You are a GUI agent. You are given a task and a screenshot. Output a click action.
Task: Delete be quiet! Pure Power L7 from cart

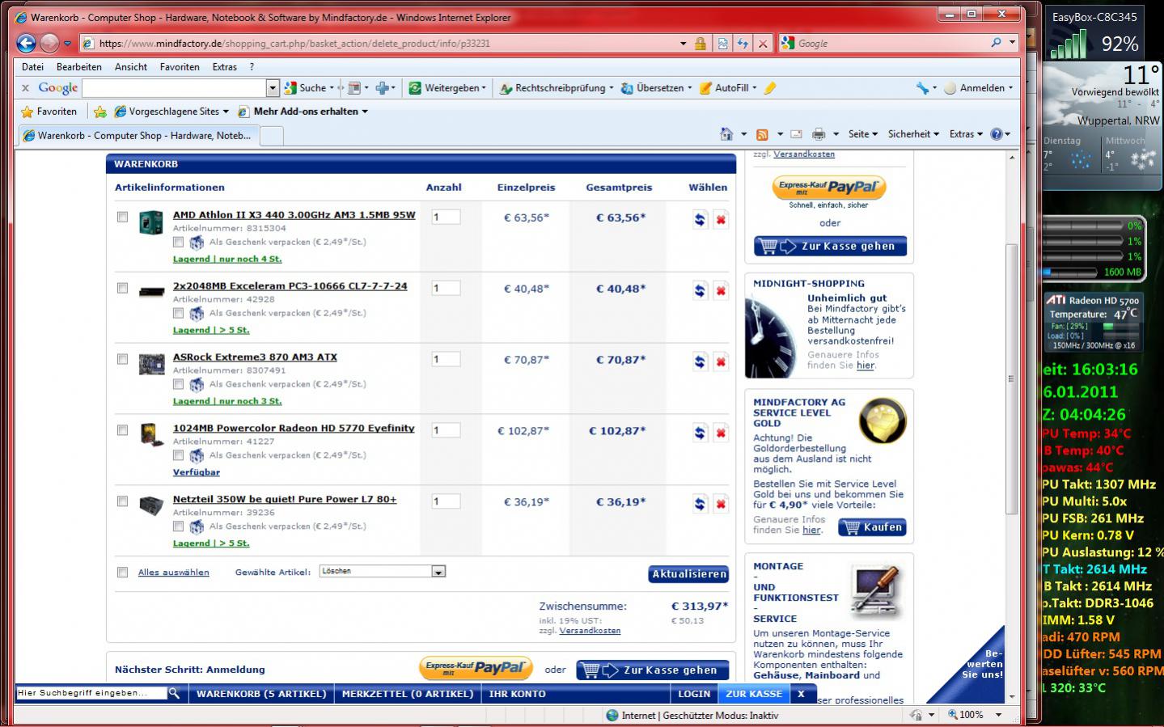coord(721,504)
